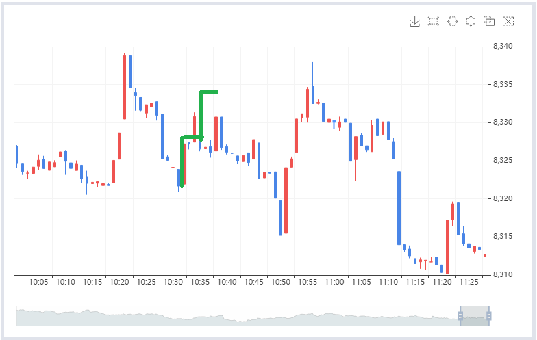537x340 pixels.
Task: Click the 10:20 time axis label
Action: (119, 282)
